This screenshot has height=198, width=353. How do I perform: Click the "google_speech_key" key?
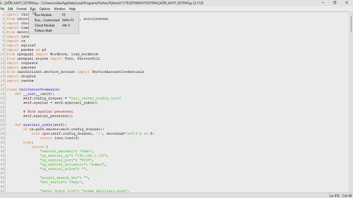click(x=60, y=177)
